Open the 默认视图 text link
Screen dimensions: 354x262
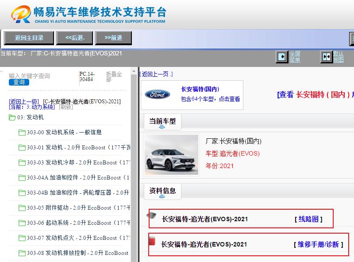338,57
